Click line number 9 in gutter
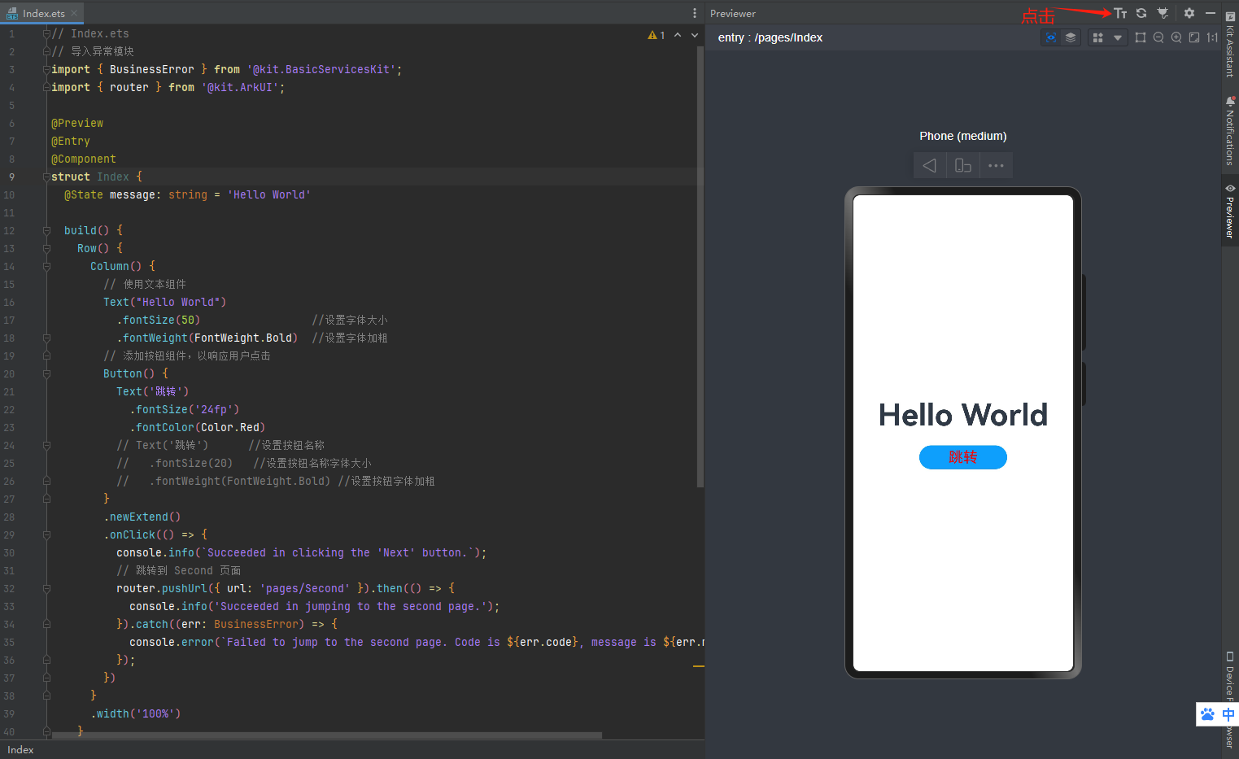The image size is (1239, 759). pos(11,177)
